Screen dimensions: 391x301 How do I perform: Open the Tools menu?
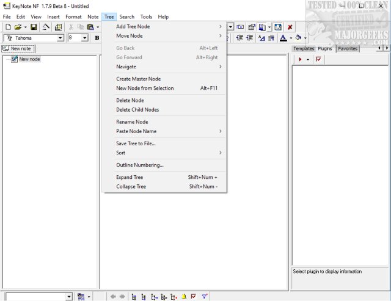click(x=146, y=17)
